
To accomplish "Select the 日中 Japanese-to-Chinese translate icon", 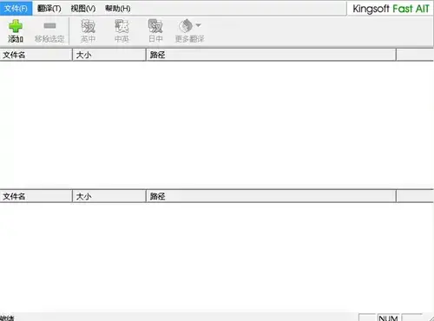I will pos(155,26).
